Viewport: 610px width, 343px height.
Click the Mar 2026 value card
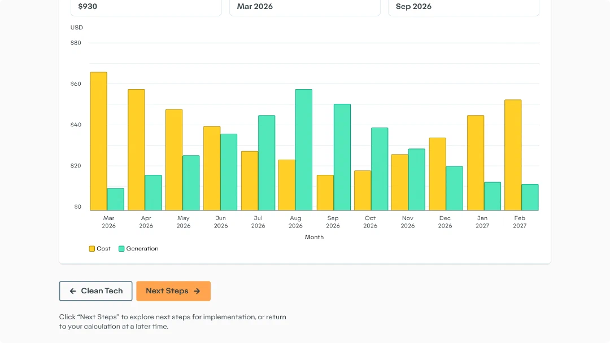(x=305, y=7)
